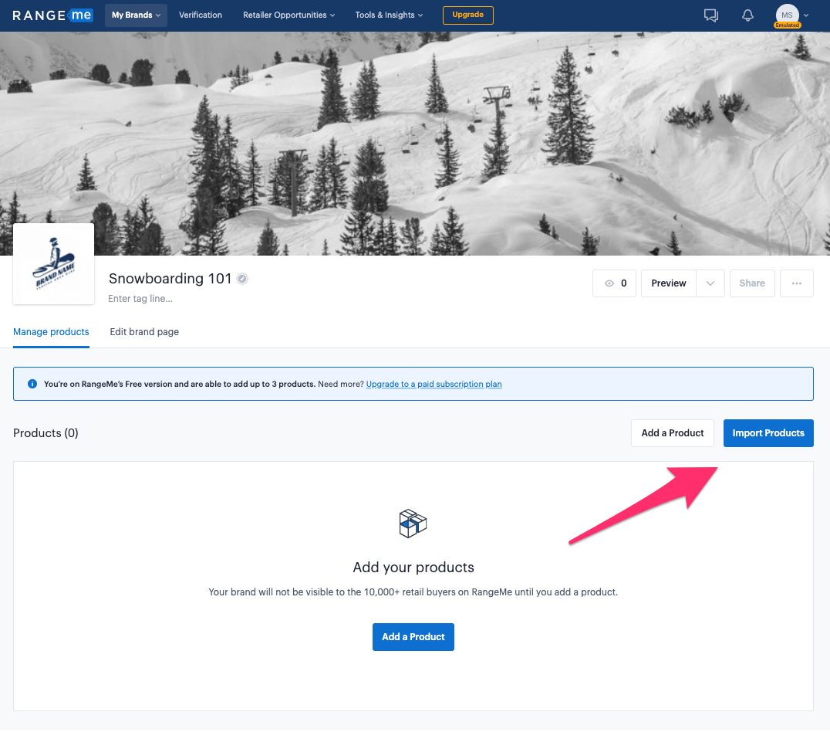Click the info icon in the banner
The width and height of the screenshot is (830, 739).
[32, 384]
